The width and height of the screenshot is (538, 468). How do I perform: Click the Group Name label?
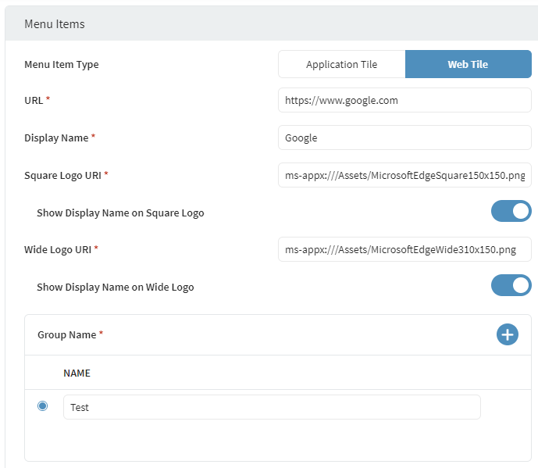pyautogui.click(x=67, y=334)
